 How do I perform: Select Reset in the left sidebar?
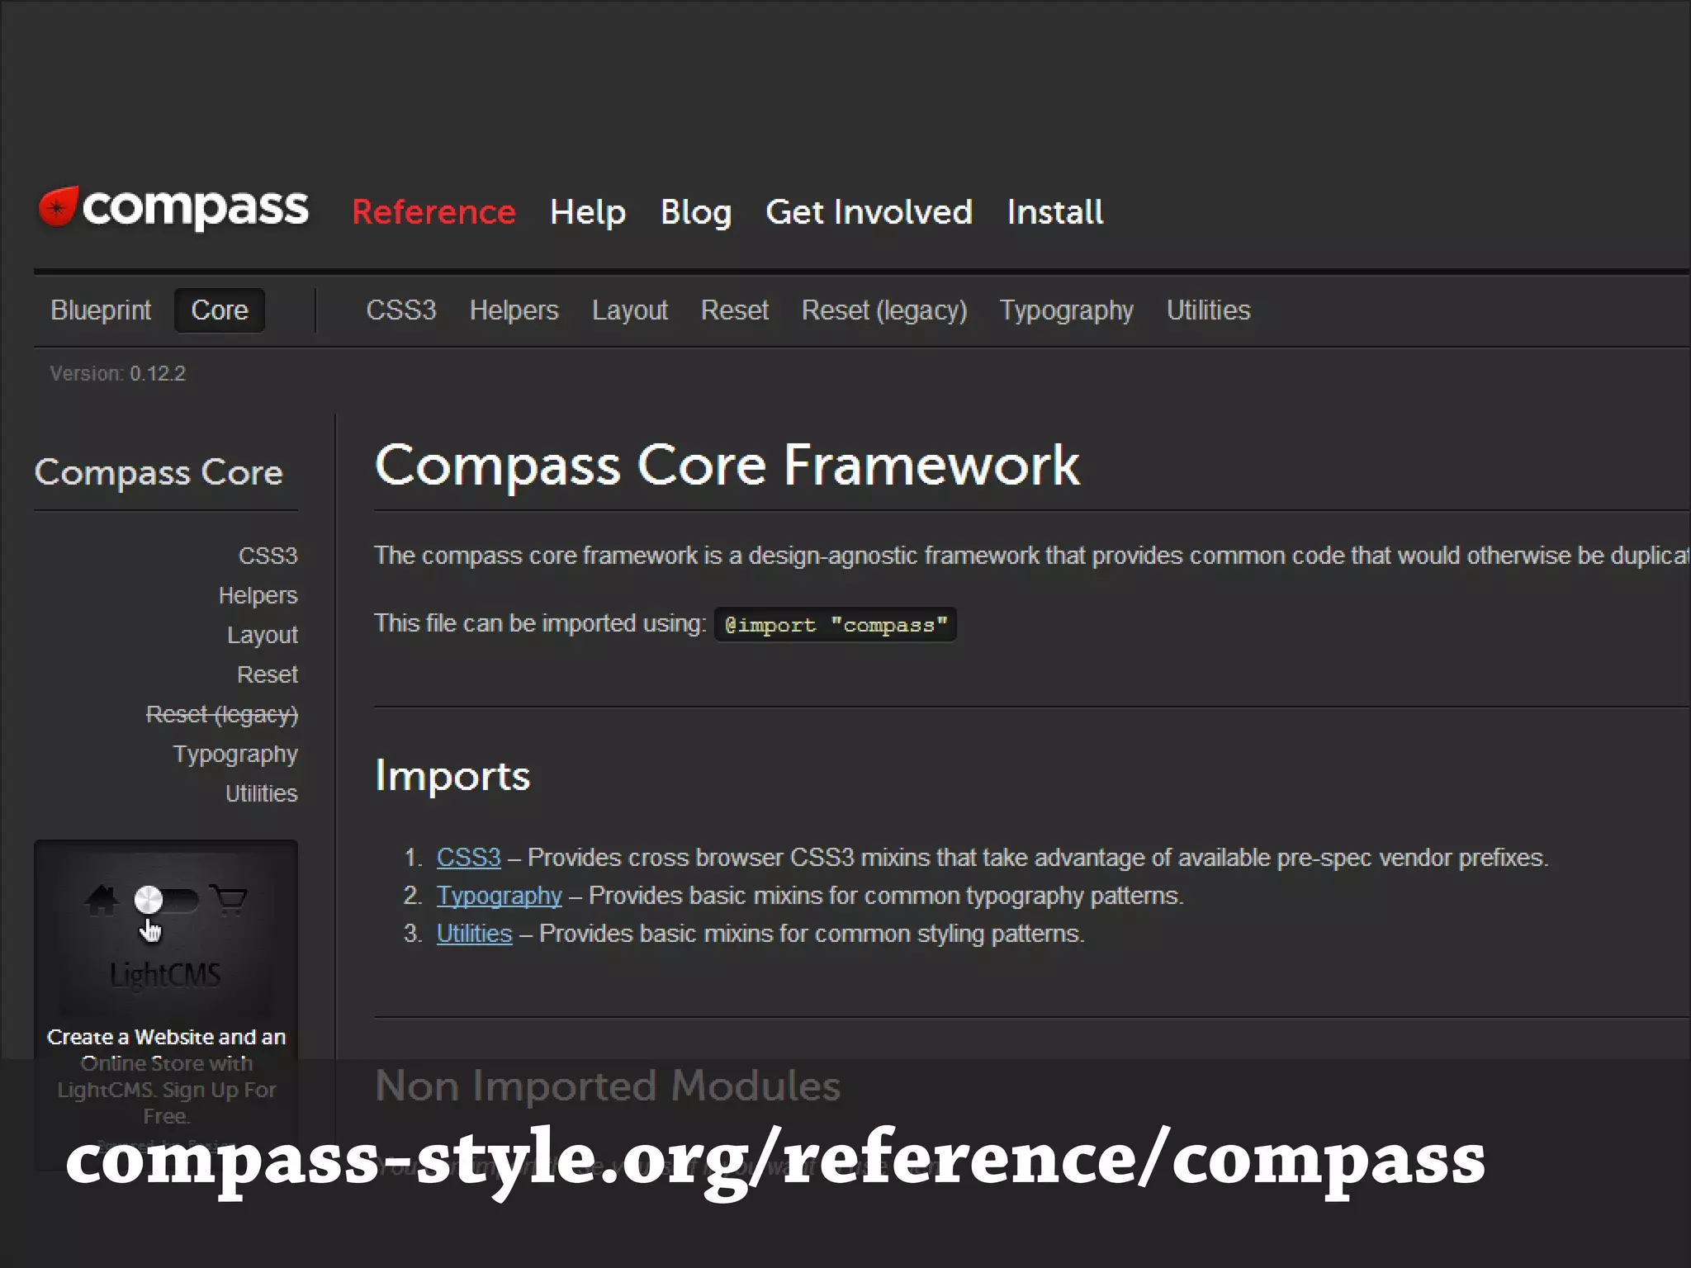(268, 674)
